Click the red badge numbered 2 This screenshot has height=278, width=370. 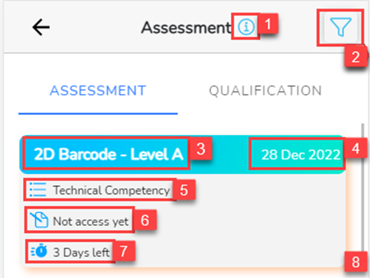click(x=356, y=57)
